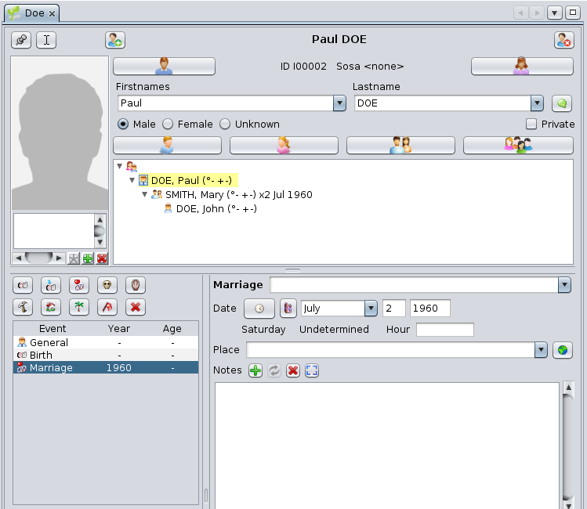Open the Firstnames dropdown arrow
The image size is (587, 509).
coord(339,103)
